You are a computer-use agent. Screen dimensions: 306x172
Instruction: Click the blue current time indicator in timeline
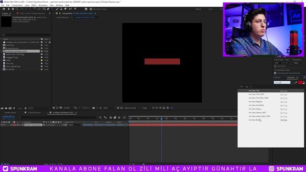(162, 118)
